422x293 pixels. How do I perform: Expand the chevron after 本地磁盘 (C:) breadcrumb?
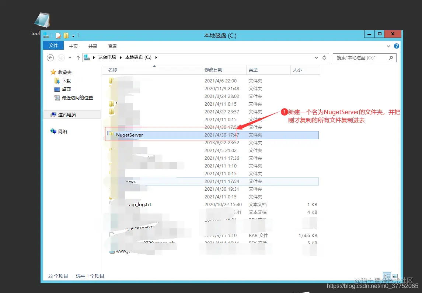[x=156, y=57]
